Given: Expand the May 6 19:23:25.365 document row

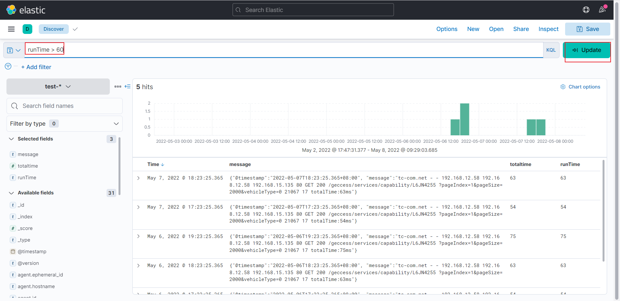Looking at the screenshot, I should point(139,236).
